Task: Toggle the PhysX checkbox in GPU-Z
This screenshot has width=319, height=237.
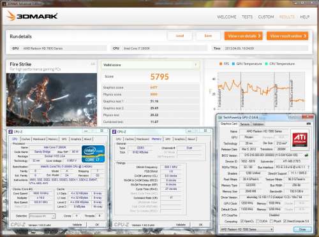Action: pos(272,221)
